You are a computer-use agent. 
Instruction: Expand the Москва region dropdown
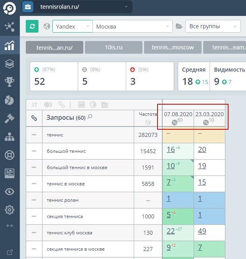[x=132, y=27]
